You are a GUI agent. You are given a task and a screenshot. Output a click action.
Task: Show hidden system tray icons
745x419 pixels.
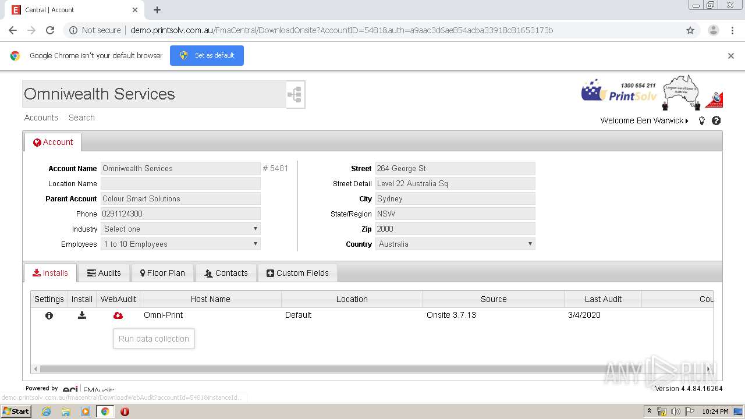pyautogui.click(x=649, y=411)
